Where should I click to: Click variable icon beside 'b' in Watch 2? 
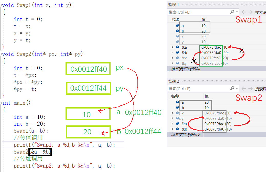pyautogui.click(x=177, y=107)
